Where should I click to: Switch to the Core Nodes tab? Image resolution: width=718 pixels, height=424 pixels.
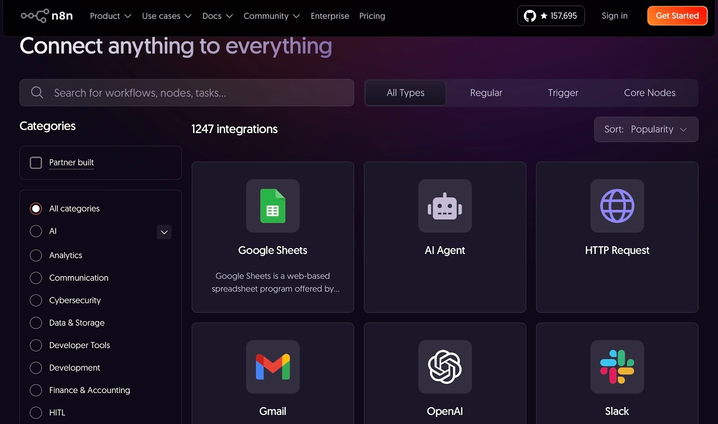tap(650, 93)
